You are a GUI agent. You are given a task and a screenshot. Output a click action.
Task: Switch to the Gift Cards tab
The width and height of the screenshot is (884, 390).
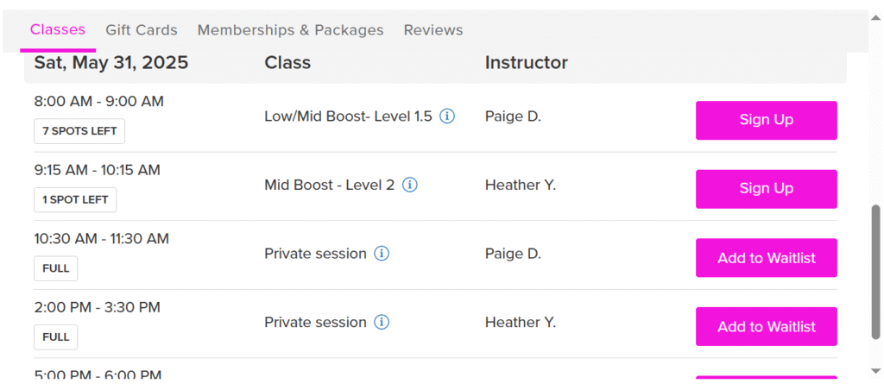142,30
